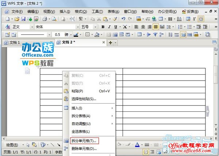This screenshot has width=219, height=156.
Task: Toggle justified alignment button
Action: click(x=156, y=27)
